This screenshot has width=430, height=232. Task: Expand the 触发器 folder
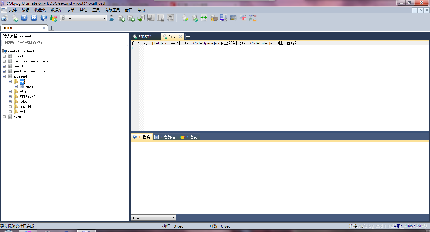(x=10, y=107)
